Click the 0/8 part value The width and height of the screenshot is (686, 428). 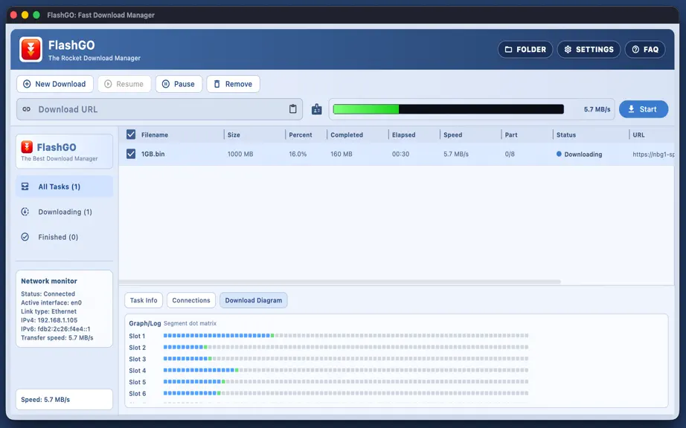(x=509, y=154)
